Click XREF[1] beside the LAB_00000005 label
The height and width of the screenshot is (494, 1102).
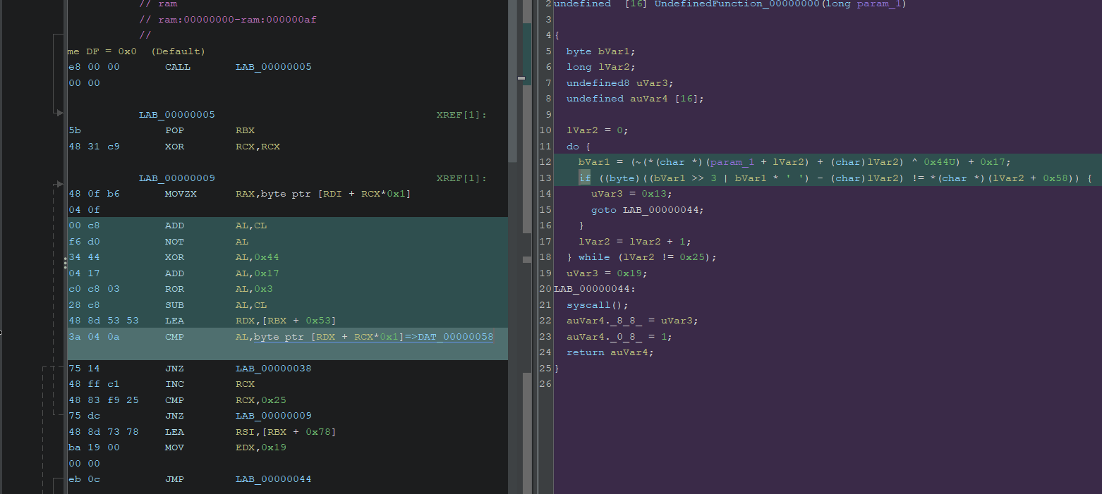[x=461, y=115]
